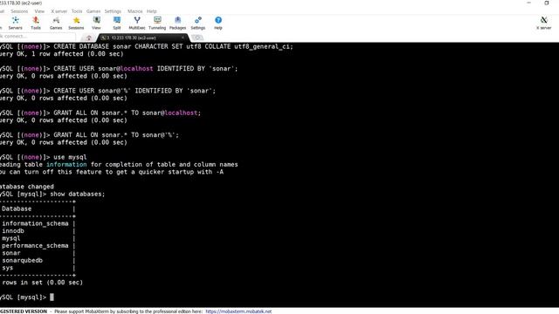Viewport: 559px width, 314px height.
Task: Click 'GRANT ALL ON sonar.* TO sonar@localhost' line
Action: point(100,113)
